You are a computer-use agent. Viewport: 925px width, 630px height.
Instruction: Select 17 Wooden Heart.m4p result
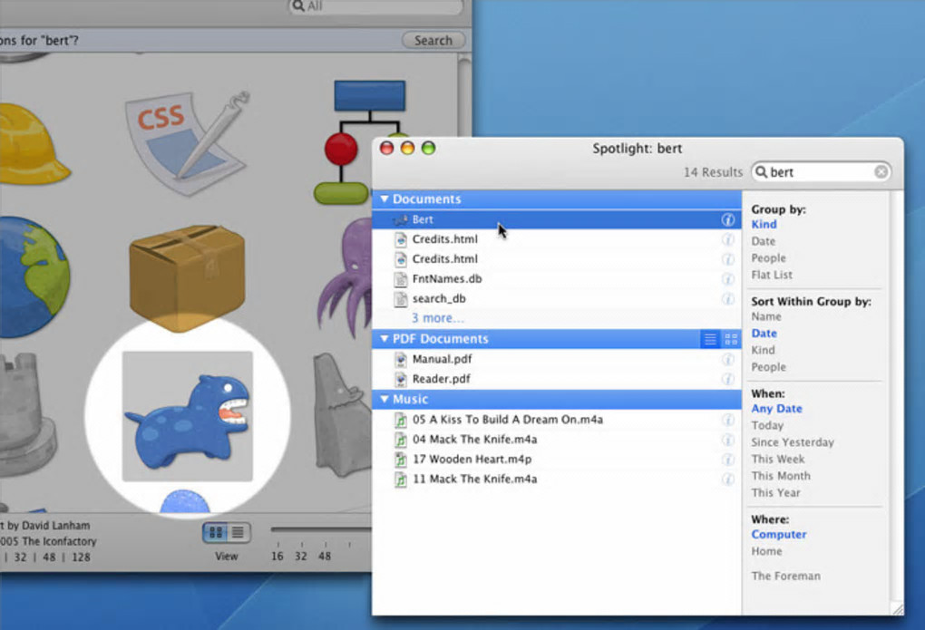click(x=556, y=459)
